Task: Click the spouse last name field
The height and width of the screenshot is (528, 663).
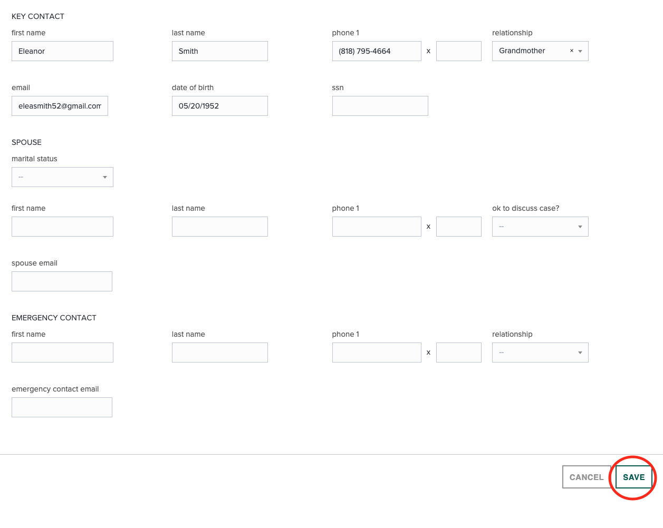Action: click(x=219, y=226)
